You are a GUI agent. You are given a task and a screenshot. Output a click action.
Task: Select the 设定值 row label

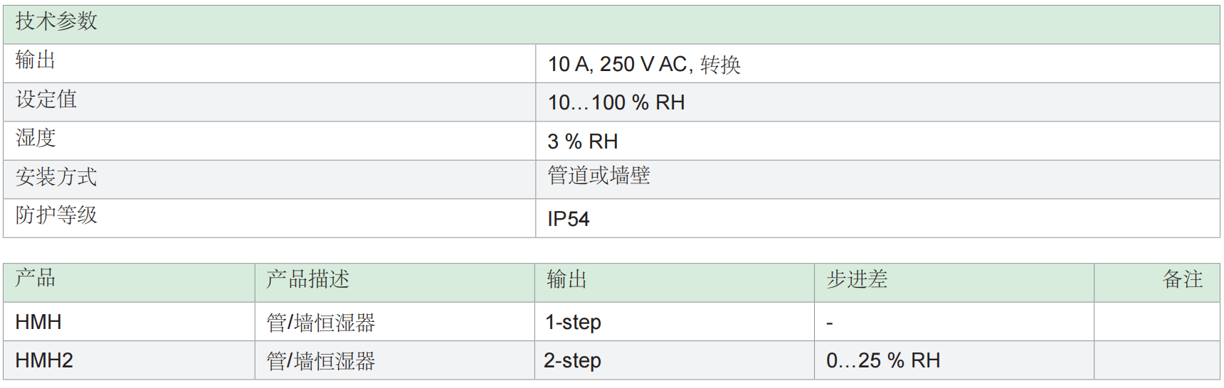pos(46,99)
